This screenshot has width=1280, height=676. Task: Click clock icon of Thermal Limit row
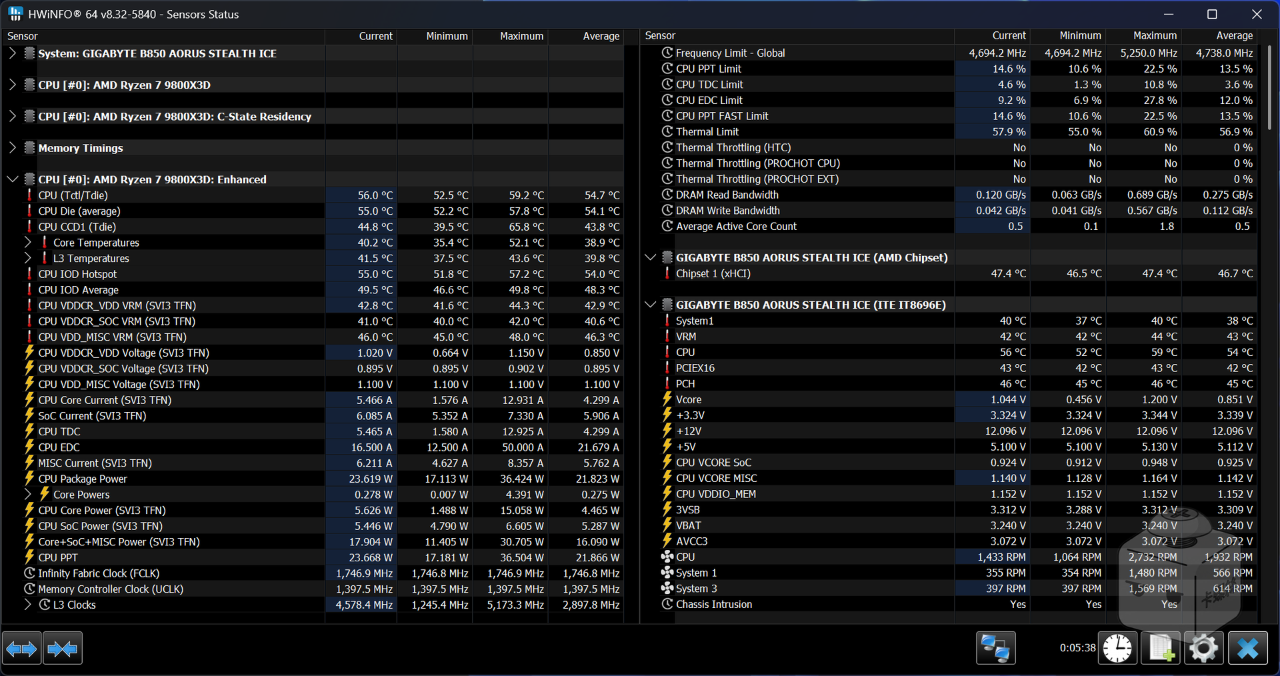tap(667, 131)
